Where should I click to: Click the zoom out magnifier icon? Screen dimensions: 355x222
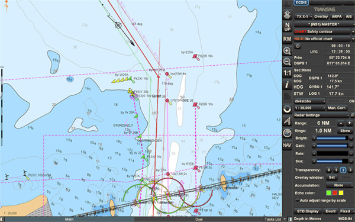287,62
